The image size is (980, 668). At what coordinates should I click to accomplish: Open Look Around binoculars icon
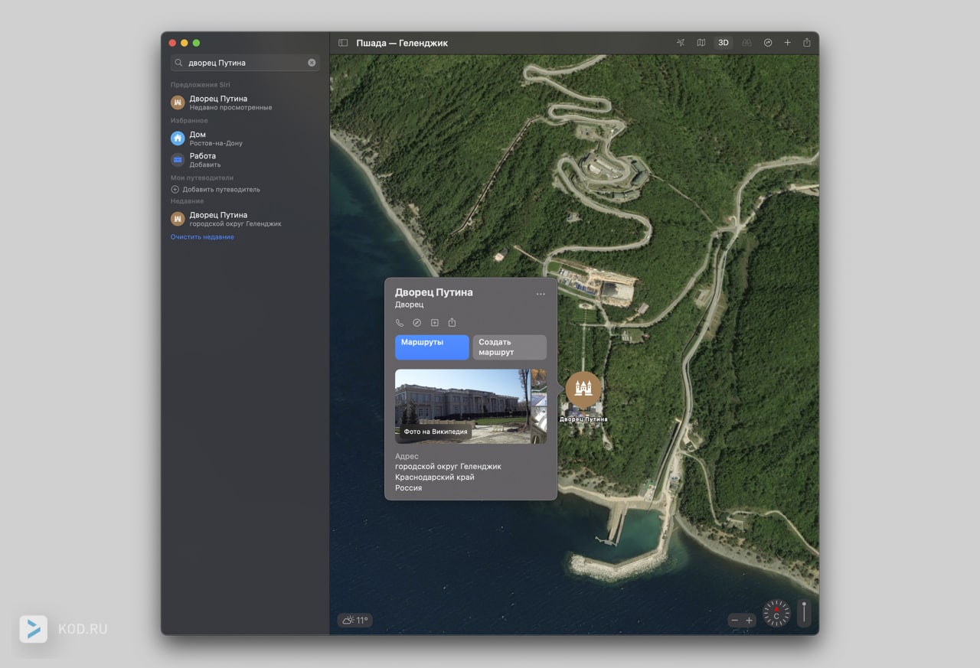(x=747, y=43)
